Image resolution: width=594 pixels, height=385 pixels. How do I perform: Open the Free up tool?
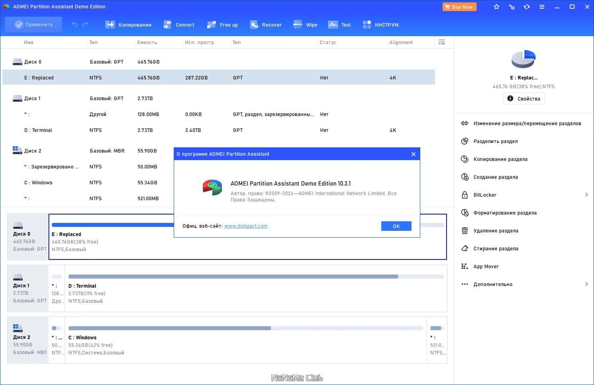(222, 25)
